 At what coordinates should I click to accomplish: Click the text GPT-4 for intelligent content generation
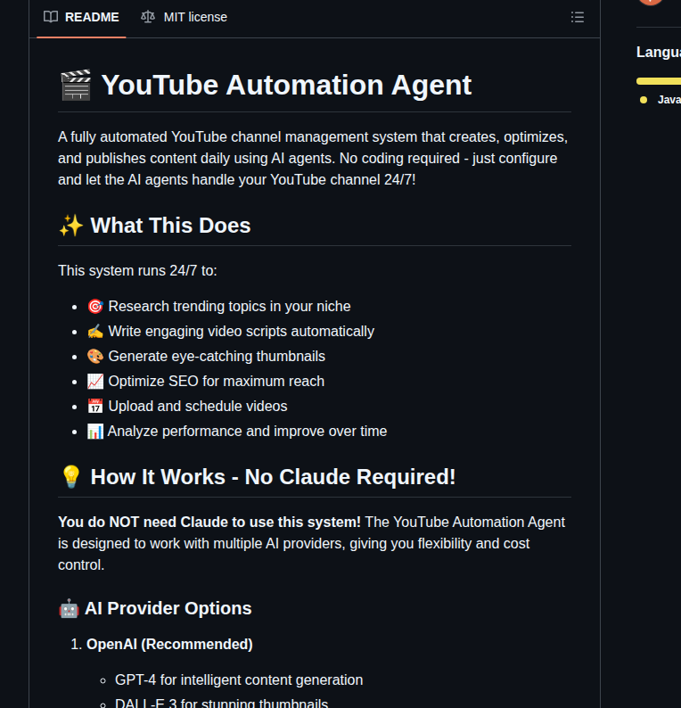(239, 680)
